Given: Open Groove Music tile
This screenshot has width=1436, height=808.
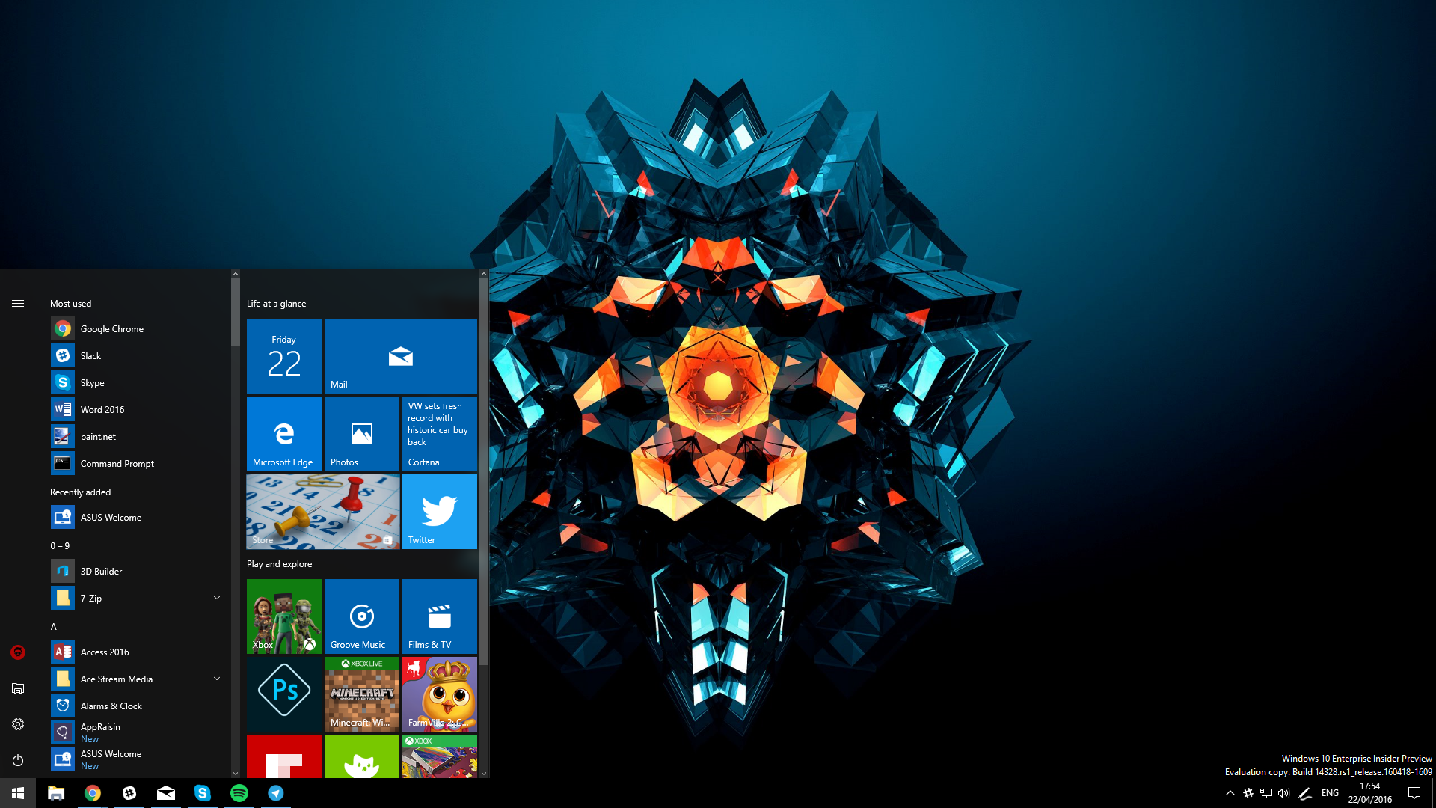Looking at the screenshot, I should coord(361,615).
